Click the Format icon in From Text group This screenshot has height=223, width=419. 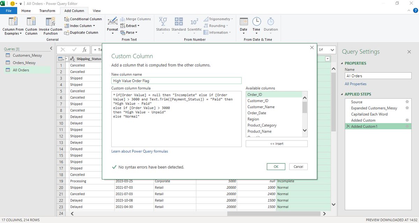pyautogui.click(x=112, y=24)
